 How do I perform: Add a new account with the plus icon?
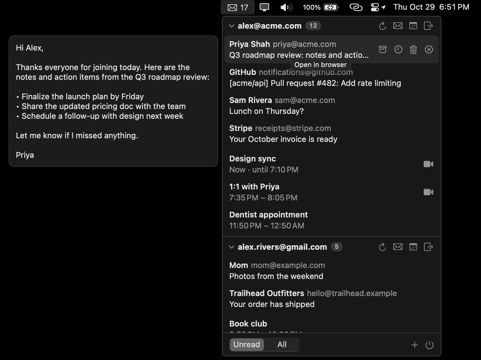pyautogui.click(x=415, y=345)
